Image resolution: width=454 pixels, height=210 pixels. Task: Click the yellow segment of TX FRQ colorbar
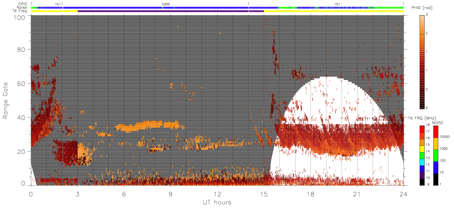[x=421, y=149]
